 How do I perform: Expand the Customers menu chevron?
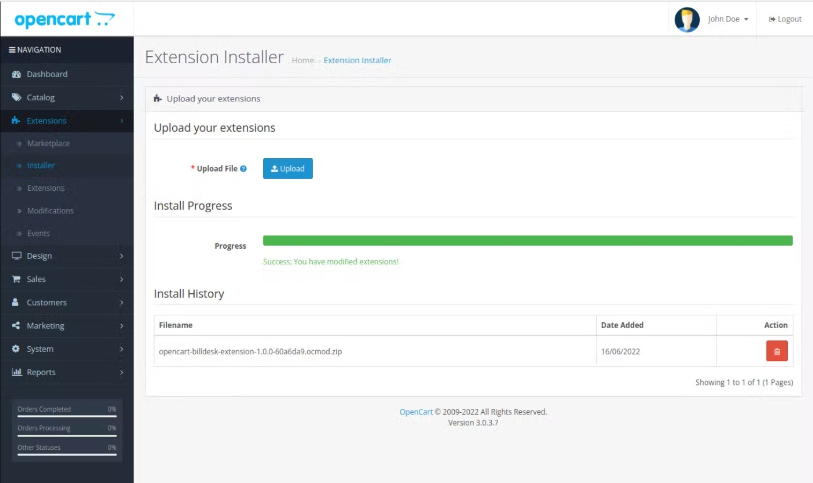point(122,302)
